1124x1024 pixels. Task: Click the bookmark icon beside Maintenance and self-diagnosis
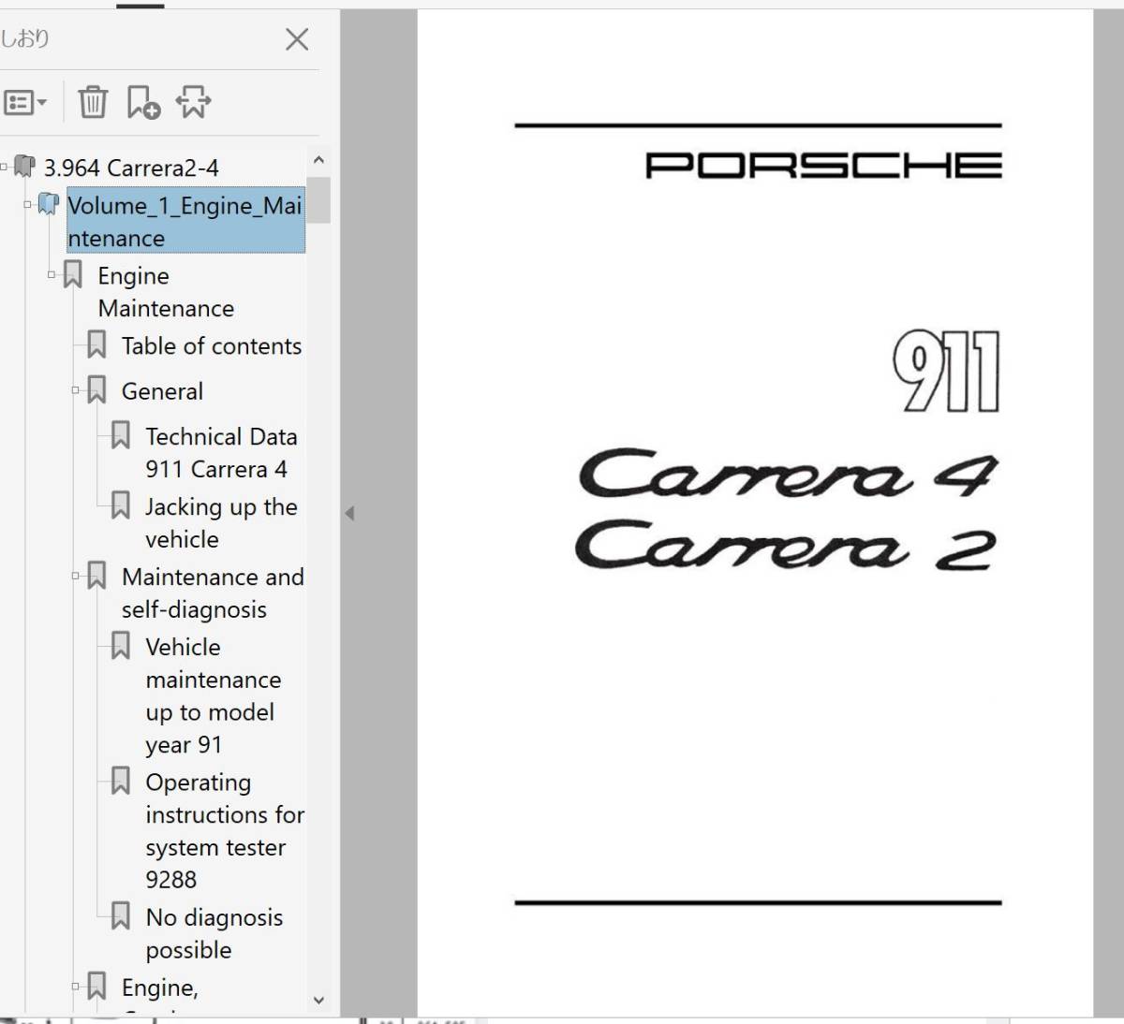96,577
